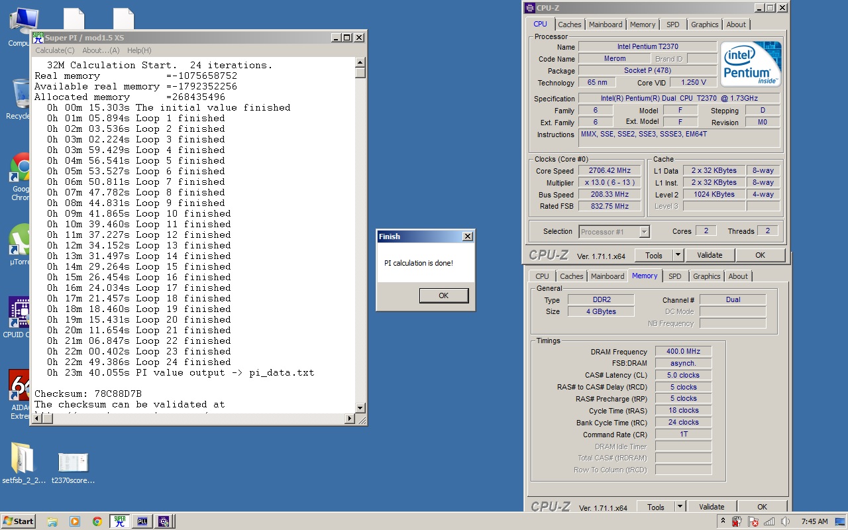Switch to Caches tab in lower CPU-Z window
Viewport: 848px width, 530px height.
[572, 276]
